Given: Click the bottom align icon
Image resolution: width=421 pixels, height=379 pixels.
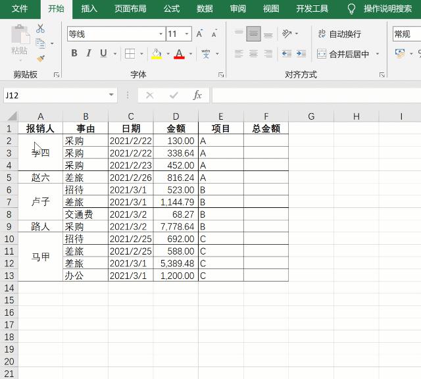Looking at the screenshot, I should pos(268,34).
